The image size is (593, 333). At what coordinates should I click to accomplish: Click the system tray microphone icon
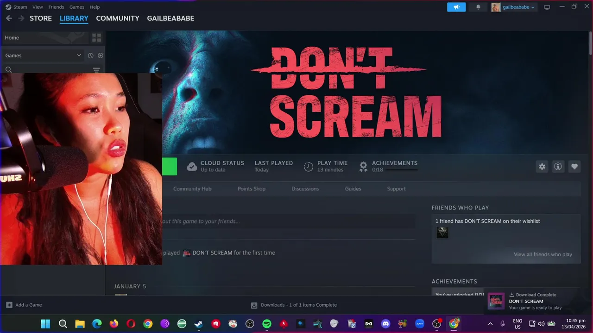point(503,324)
